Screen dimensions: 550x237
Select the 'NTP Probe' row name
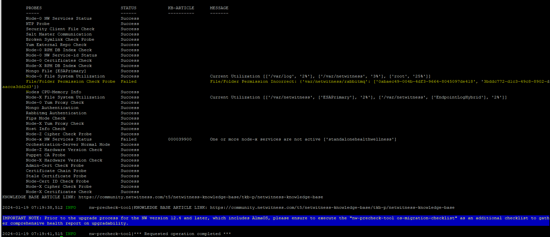click(x=38, y=24)
